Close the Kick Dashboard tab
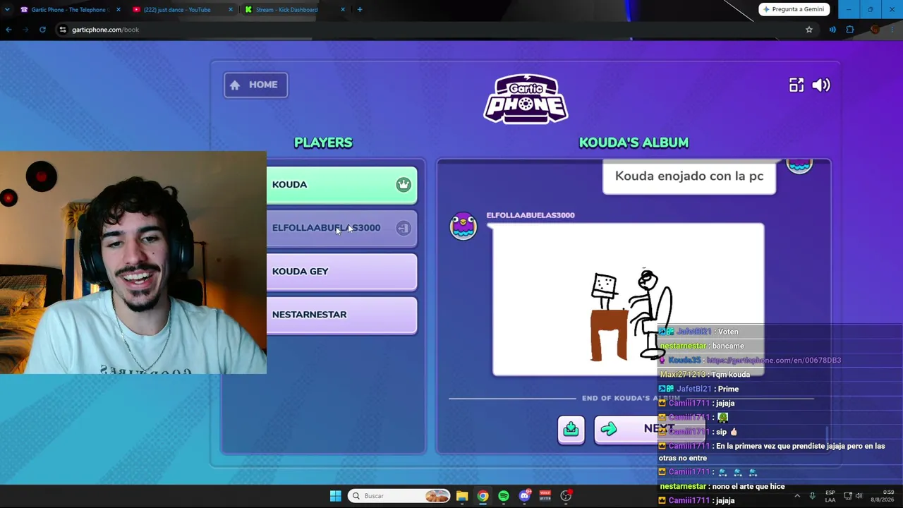Screen dimensions: 903x508 [x=343, y=10]
